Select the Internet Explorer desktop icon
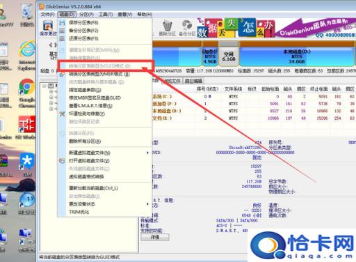Screen dimensions: 356x262 [x=27, y=56]
